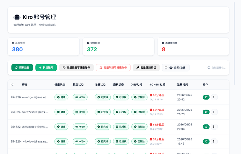
Task: Click the 授权状态 column header
Action: click(118, 85)
